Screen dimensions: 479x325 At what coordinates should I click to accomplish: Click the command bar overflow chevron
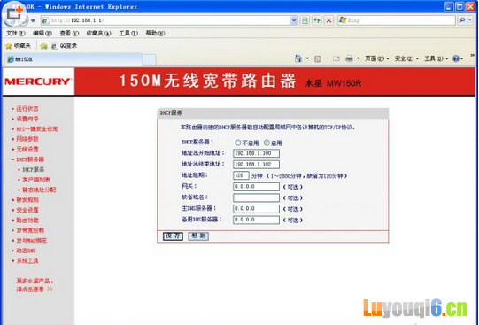pos(472,56)
